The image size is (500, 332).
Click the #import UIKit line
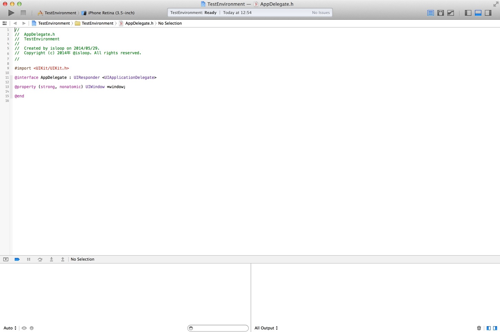point(42,68)
